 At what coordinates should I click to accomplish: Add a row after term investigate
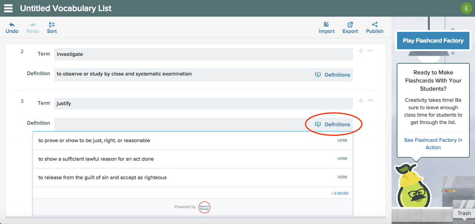coord(361,51)
